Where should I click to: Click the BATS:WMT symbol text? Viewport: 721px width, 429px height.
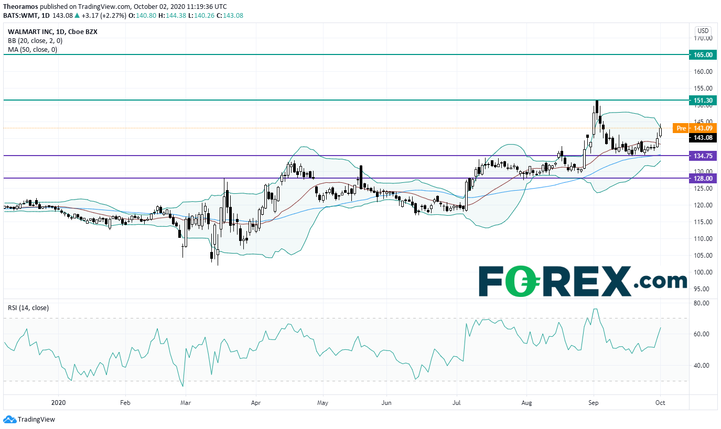[21, 15]
